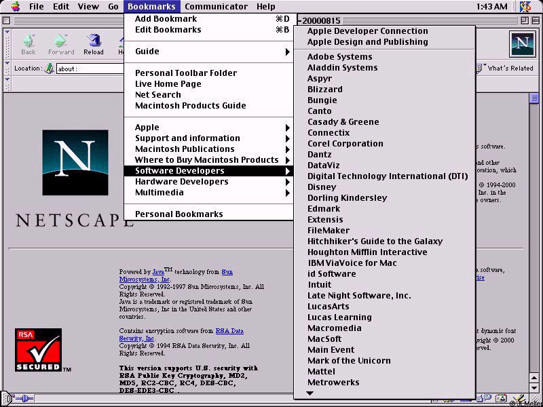Open the FileMaker bookmark
This screenshot has width=543, height=407.
click(x=384, y=231)
